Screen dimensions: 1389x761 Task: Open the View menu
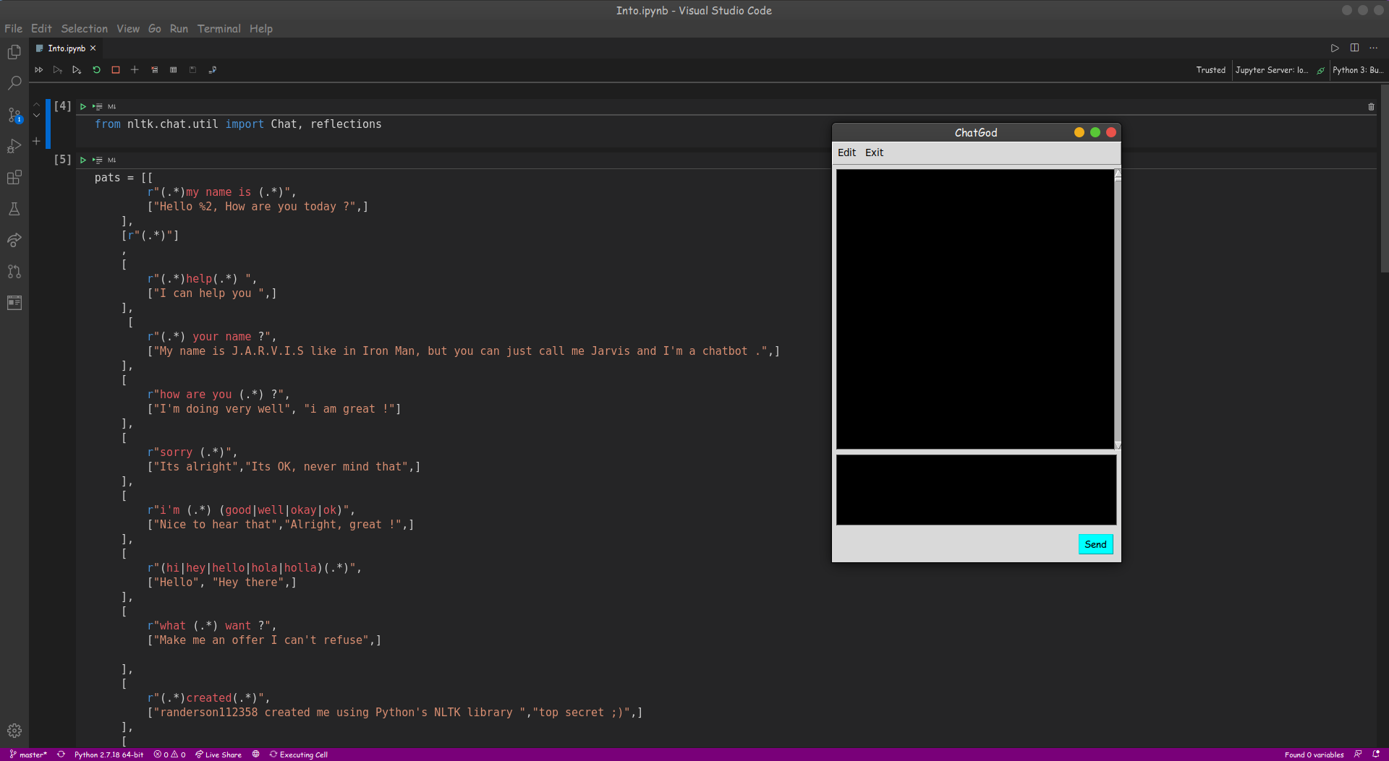coord(128,29)
